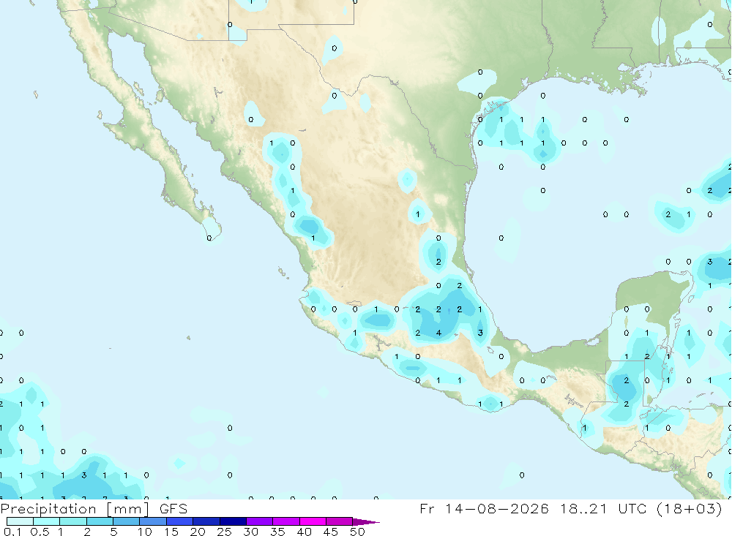This screenshot has height=536, width=732.
Task: Click the above-50 mm legend arrow tip
Action: (365, 522)
